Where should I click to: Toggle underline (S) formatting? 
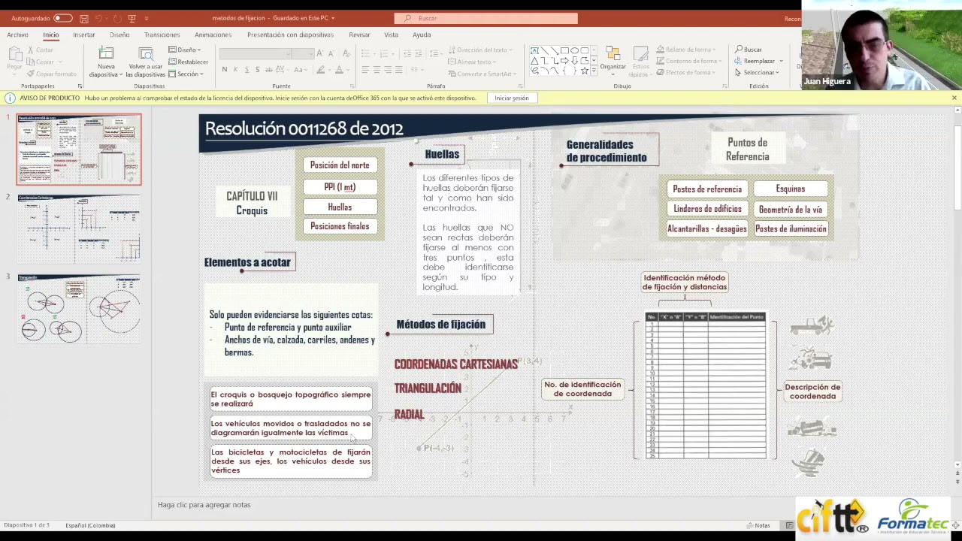pos(247,70)
